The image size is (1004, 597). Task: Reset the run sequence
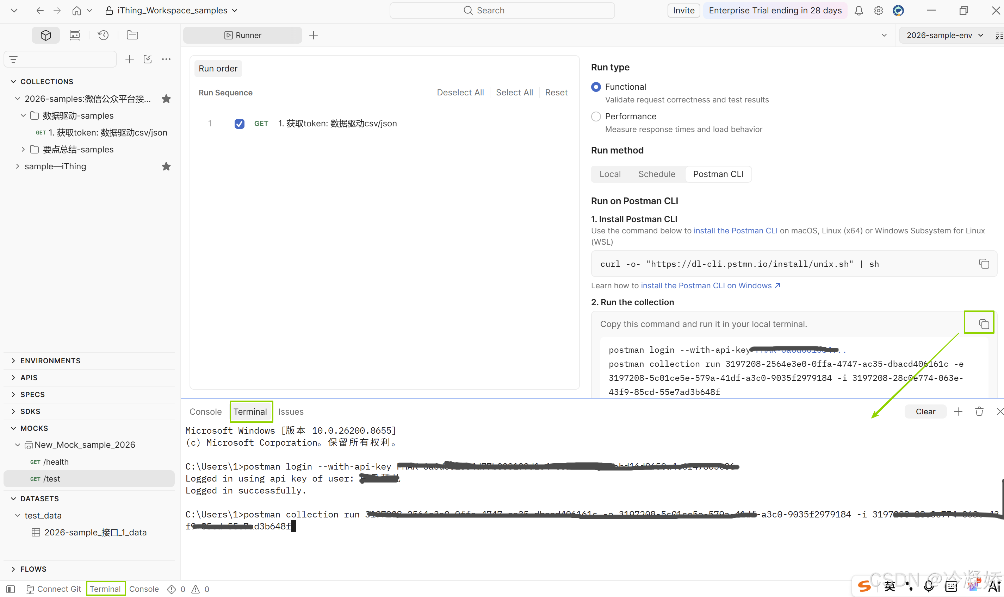pos(556,93)
